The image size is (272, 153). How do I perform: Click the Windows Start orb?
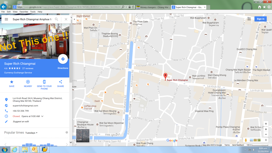pyautogui.click(x=5, y=150)
